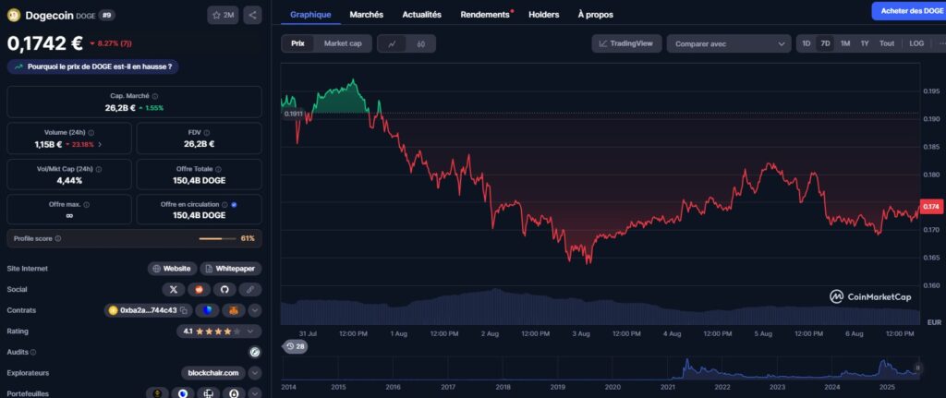The width and height of the screenshot is (946, 398).
Task: Open the GitHub source code link
Action: tap(223, 289)
